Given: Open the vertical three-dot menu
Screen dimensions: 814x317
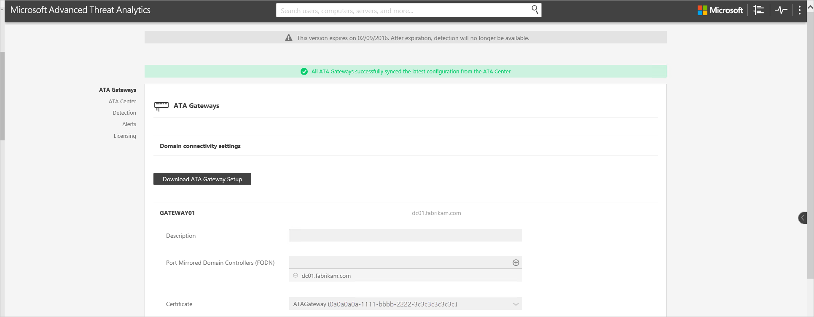Looking at the screenshot, I should click(x=799, y=10).
